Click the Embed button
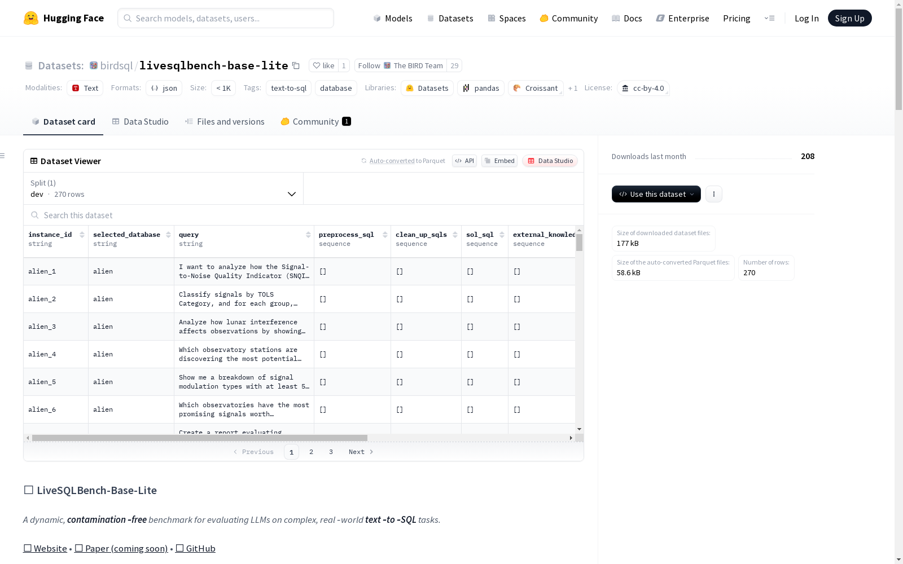Image resolution: width=903 pixels, height=564 pixels. click(x=499, y=161)
